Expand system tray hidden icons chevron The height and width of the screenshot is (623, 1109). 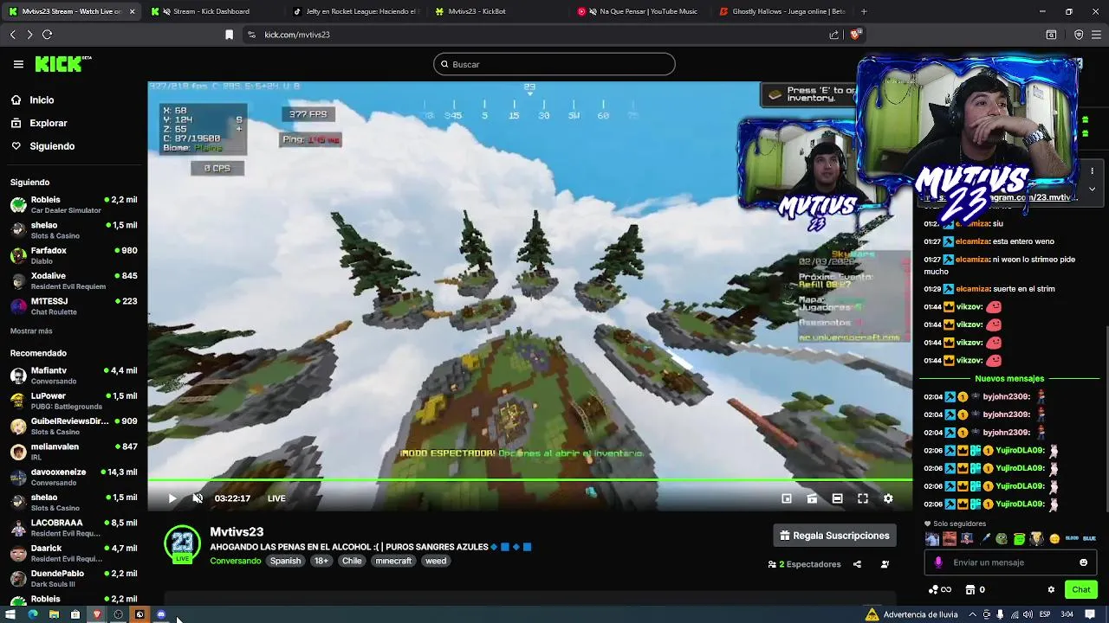(x=971, y=614)
